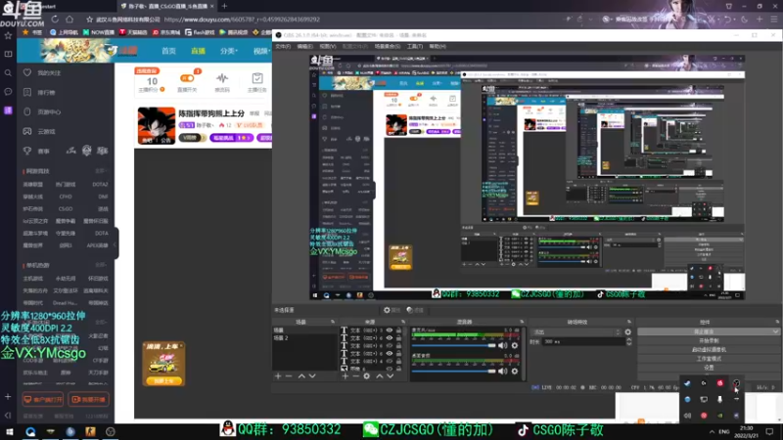Screen dimensions: 783x440
Task: Go to 首页 in Douyu nav
Action: (x=168, y=51)
